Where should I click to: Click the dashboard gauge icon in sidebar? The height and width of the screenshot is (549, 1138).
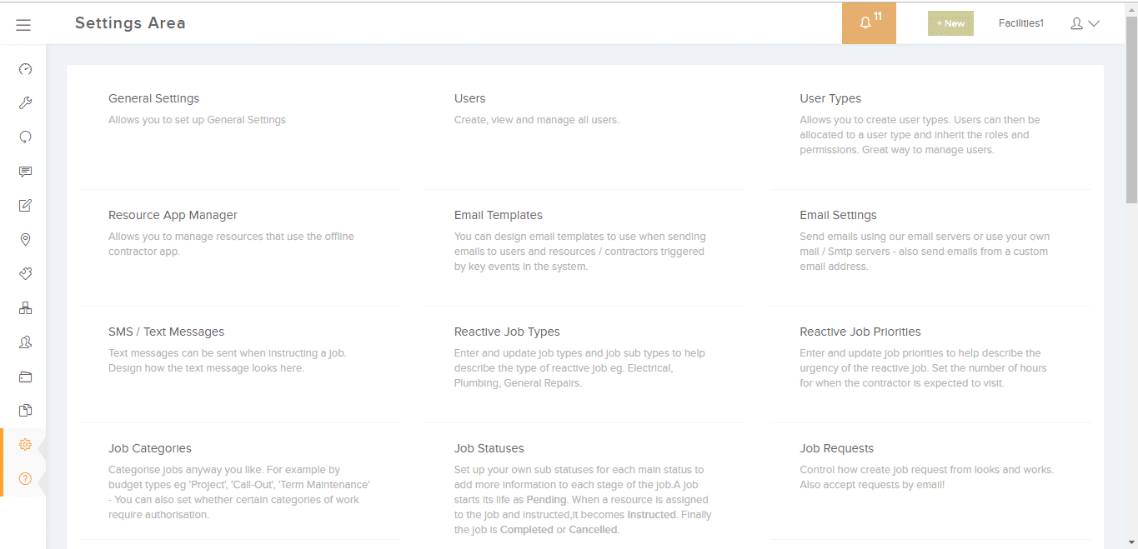25,69
